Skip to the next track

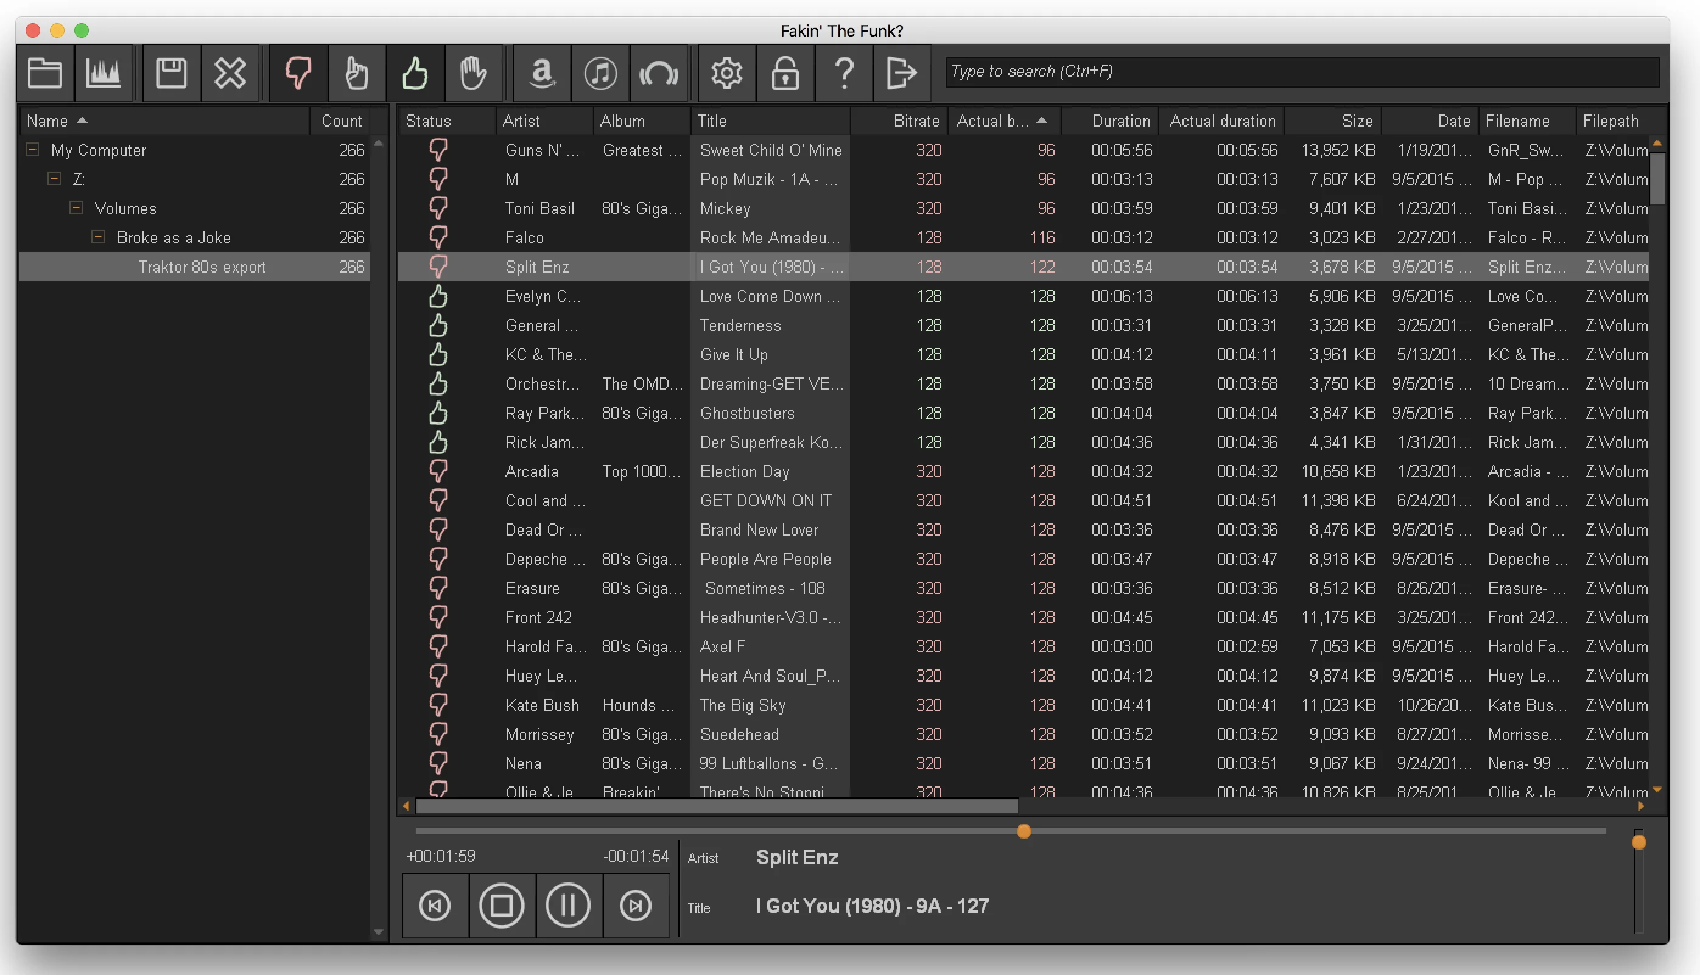[635, 906]
